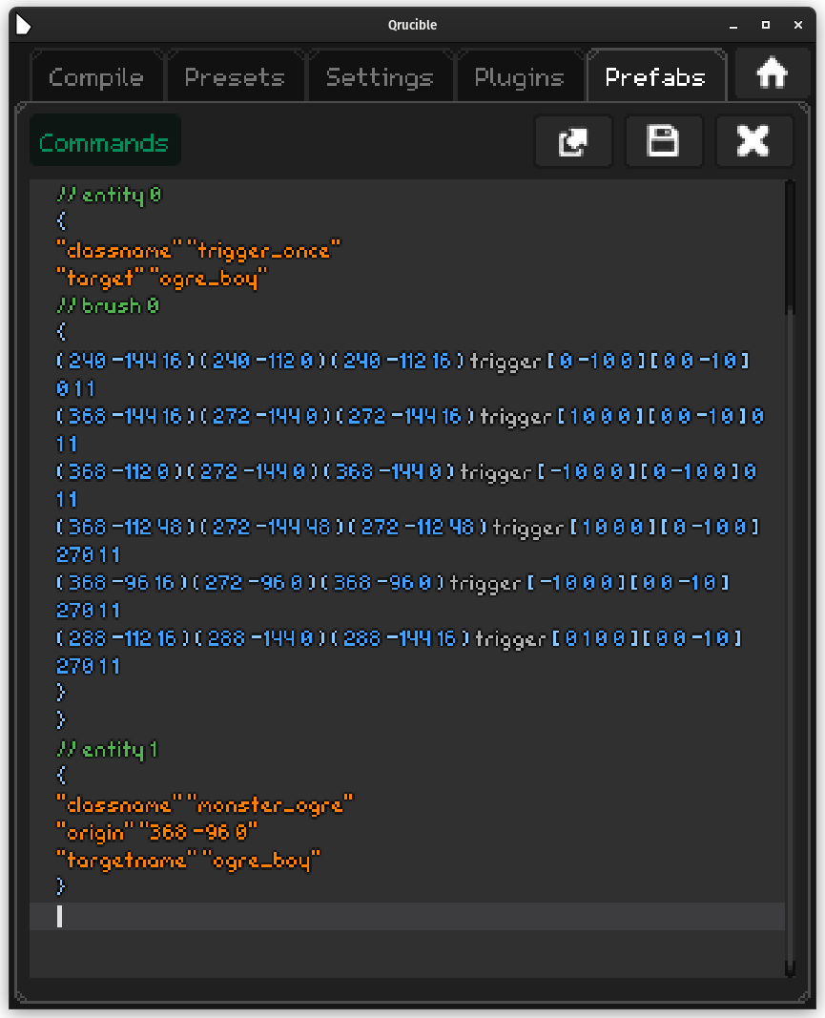Go to the Settings tab
Screen dimensions: 825x1018
click(379, 77)
